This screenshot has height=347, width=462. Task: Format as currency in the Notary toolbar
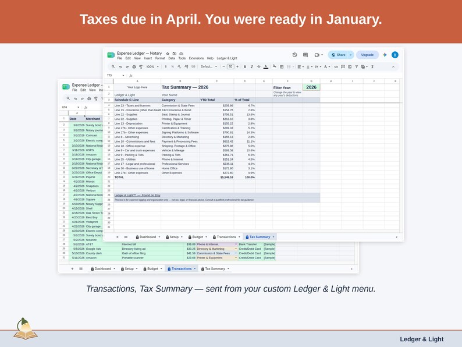(166, 66)
